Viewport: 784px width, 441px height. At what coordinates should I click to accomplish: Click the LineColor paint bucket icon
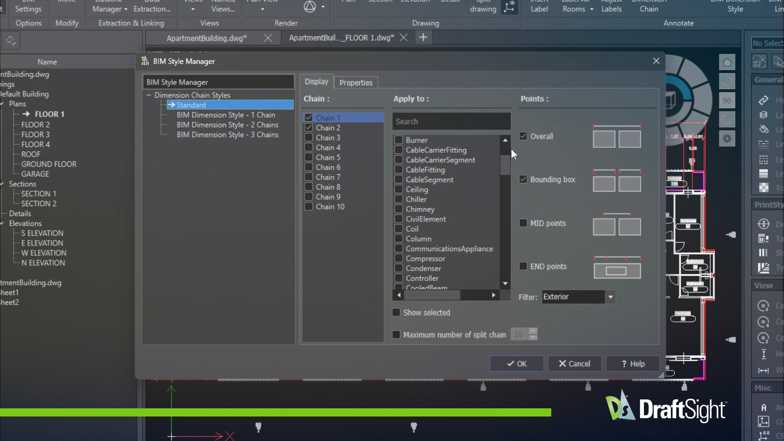763,129
